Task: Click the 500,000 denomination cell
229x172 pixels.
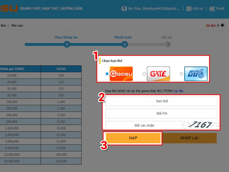Action: coord(20,122)
